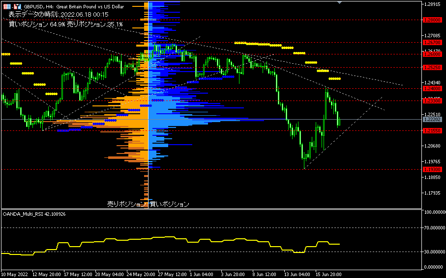Click the red 1.21550 price level label
Image resolution: width=446 pixels, height=278 pixels.
(432, 131)
